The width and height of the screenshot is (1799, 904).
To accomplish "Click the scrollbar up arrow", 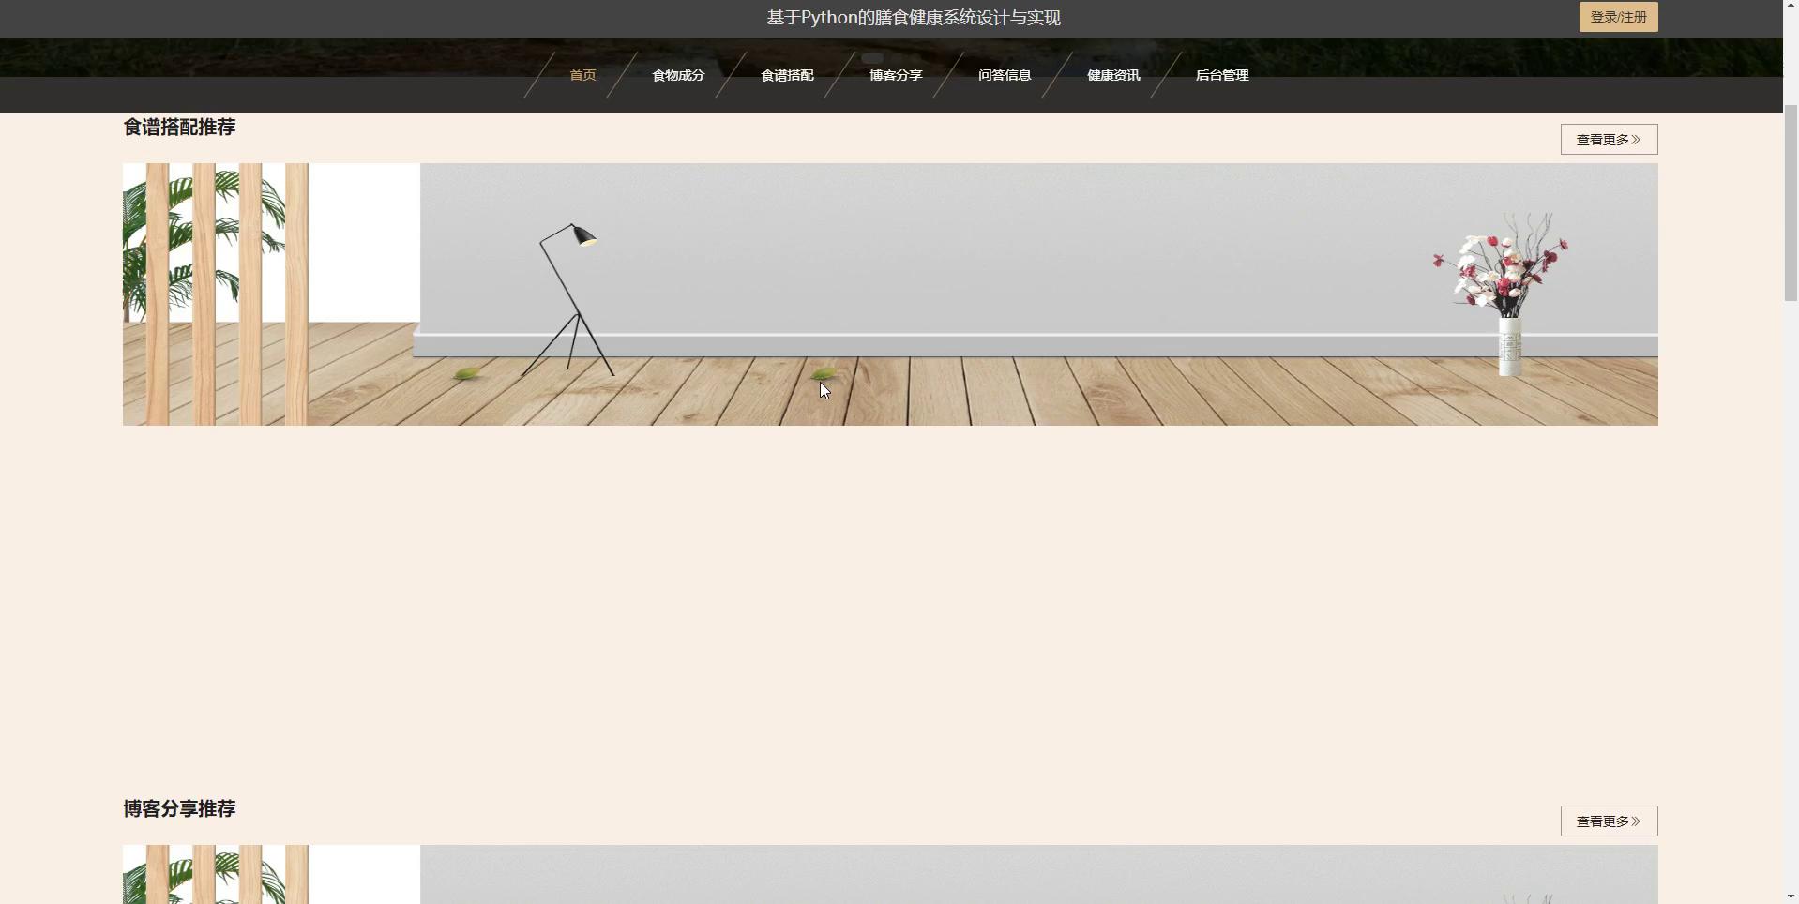I will 1791,7.
